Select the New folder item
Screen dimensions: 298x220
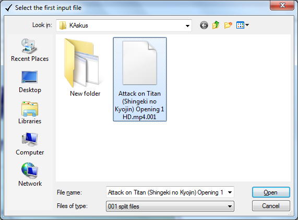point(85,68)
